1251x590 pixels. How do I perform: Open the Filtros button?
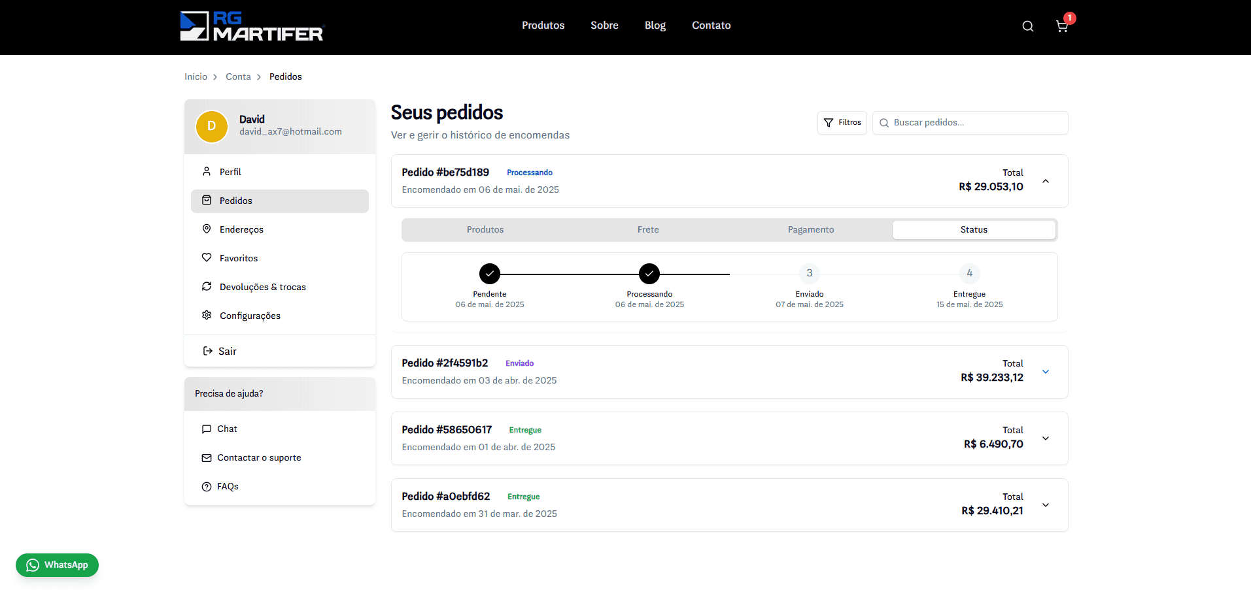point(842,123)
